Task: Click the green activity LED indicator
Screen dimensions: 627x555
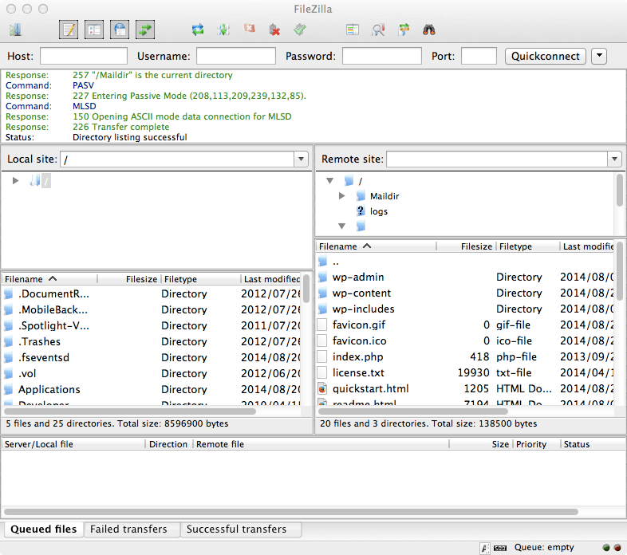Action: (606, 547)
